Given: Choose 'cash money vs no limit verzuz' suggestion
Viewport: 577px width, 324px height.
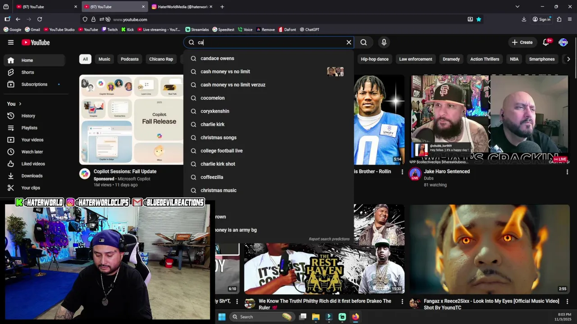Looking at the screenshot, I should tap(268, 85).
